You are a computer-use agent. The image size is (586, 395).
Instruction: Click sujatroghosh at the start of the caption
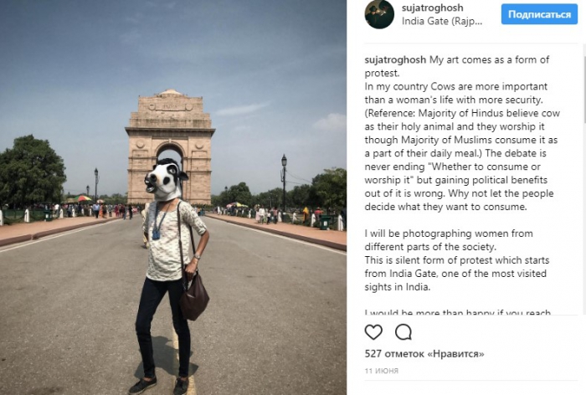coord(395,59)
